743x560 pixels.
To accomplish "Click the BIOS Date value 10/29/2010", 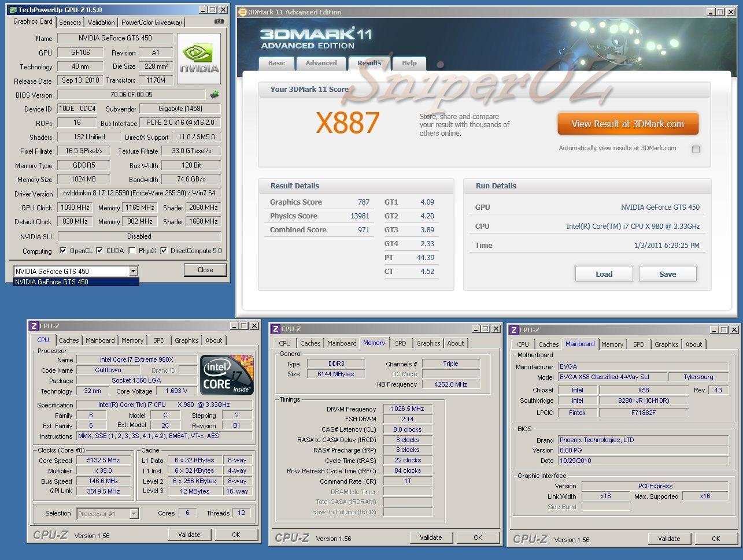I will [x=643, y=461].
